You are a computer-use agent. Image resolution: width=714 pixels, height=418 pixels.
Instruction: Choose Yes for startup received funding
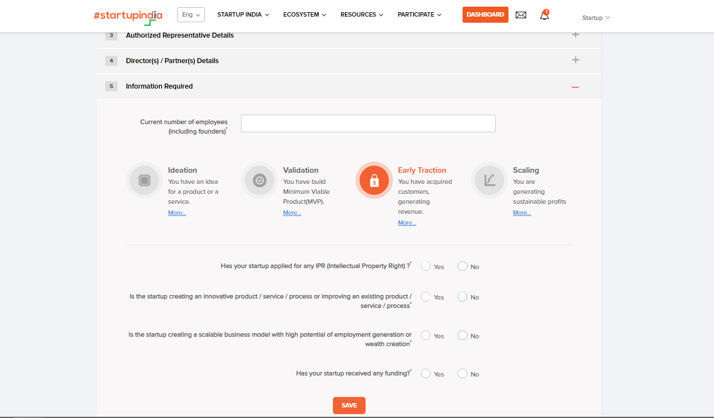pos(425,373)
